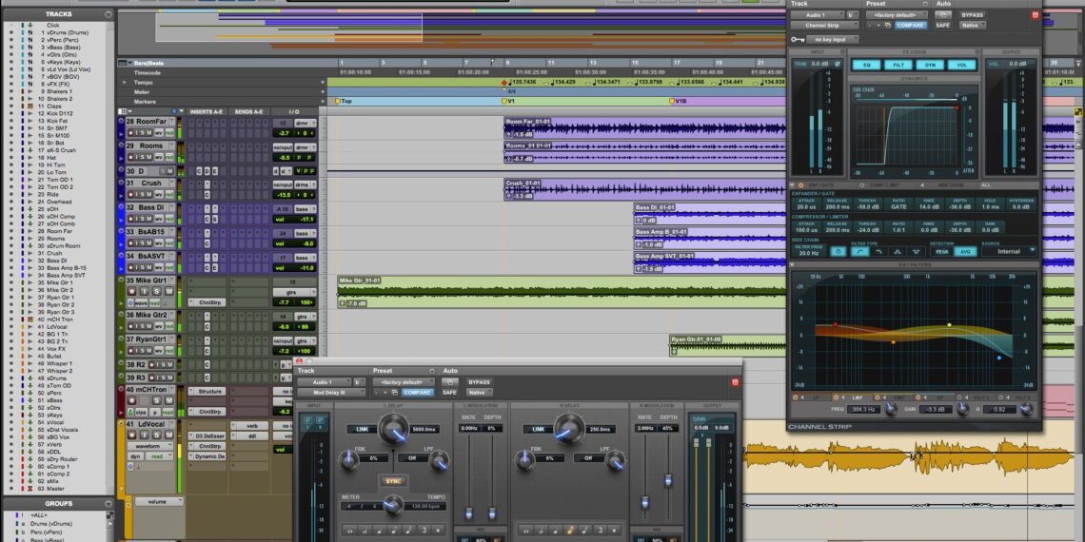Click the red target icon in Mod Delay
Screen dimensions: 1085x542
tap(734, 382)
